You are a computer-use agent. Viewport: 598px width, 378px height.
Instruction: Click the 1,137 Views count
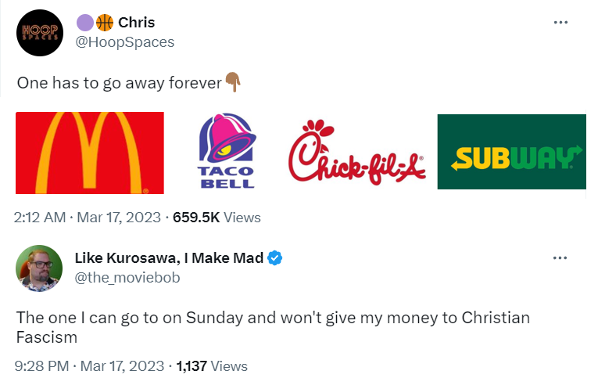212,365
